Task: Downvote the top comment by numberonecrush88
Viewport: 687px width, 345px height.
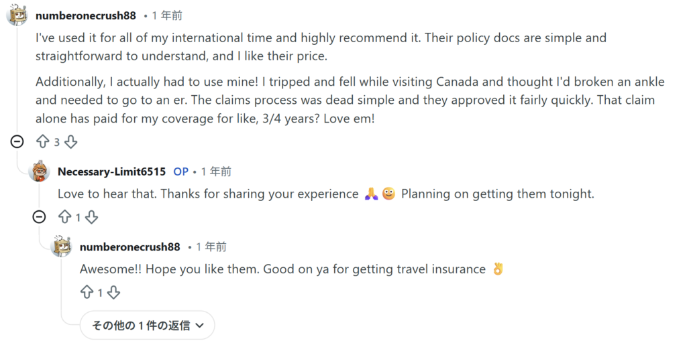Action: pyautogui.click(x=70, y=142)
